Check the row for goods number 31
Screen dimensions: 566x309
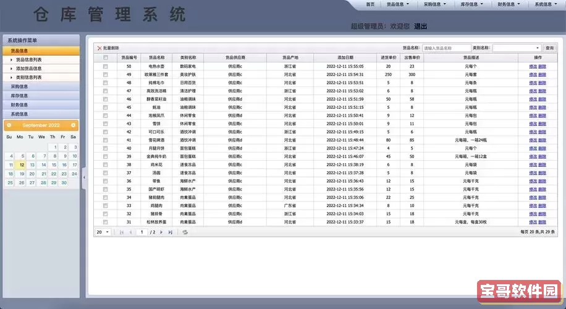click(106, 222)
